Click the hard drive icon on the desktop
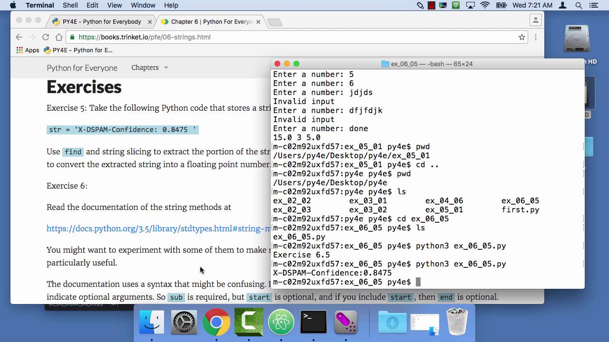 coord(577,39)
